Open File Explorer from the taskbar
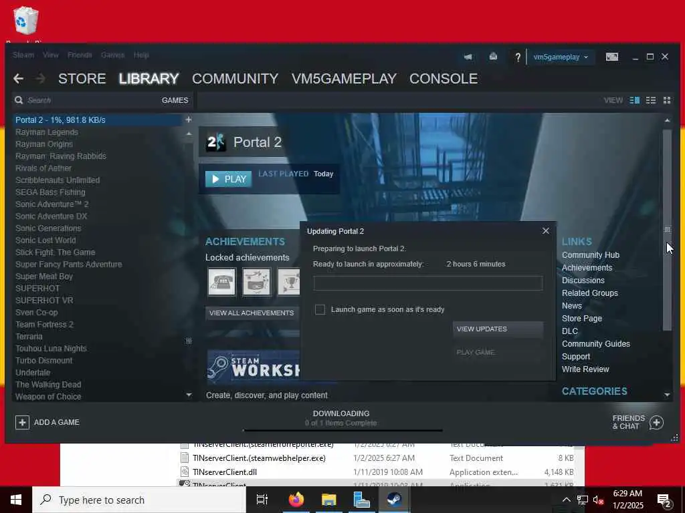This screenshot has height=513, width=685. click(x=328, y=500)
